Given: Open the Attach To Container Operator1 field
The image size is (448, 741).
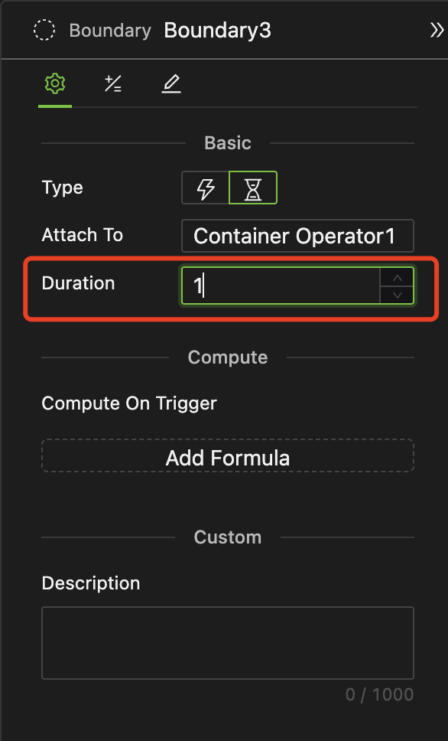Looking at the screenshot, I should tap(297, 236).
